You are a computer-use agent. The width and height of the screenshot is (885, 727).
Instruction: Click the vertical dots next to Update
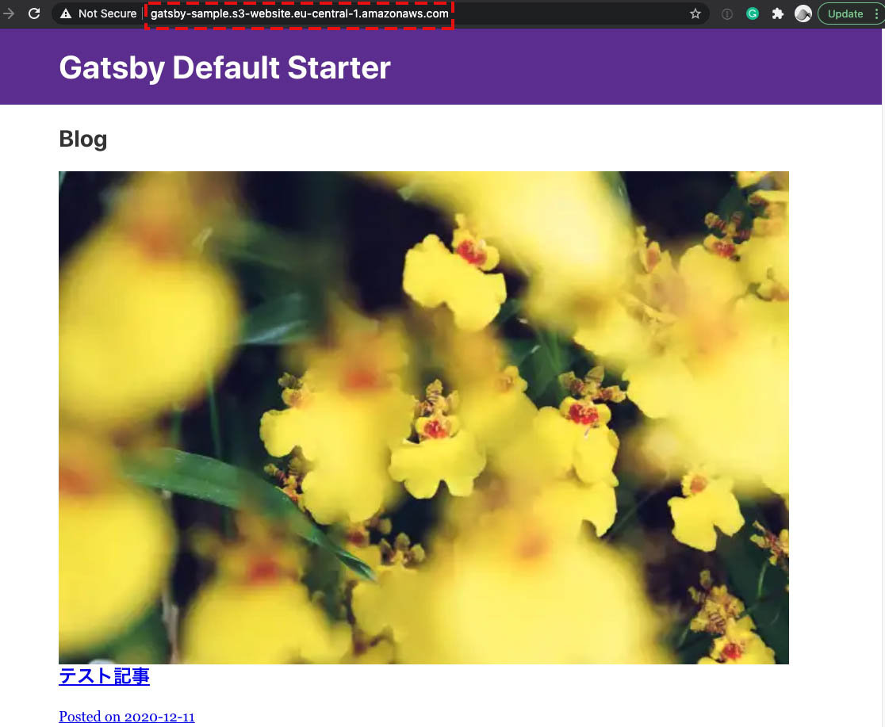(878, 13)
